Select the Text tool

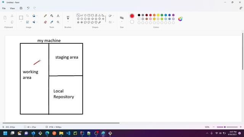pyautogui.click(x=58, y=16)
